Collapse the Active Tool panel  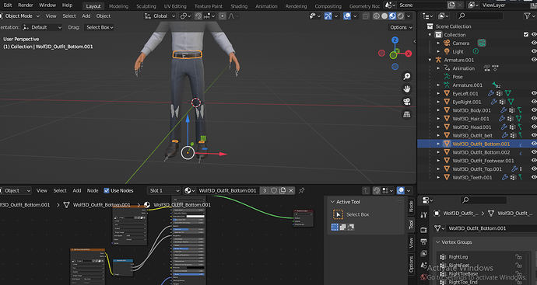pos(332,202)
